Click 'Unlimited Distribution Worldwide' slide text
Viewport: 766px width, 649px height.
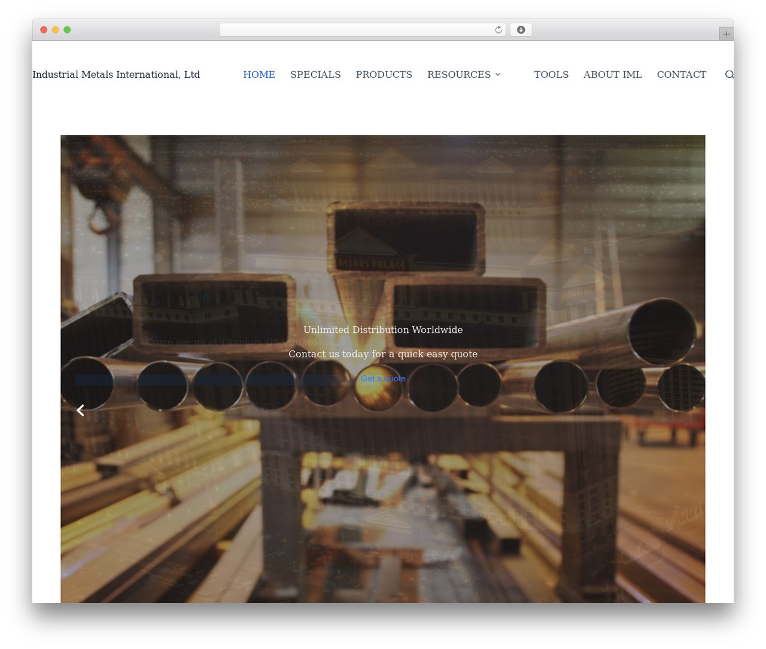pos(383,330)
